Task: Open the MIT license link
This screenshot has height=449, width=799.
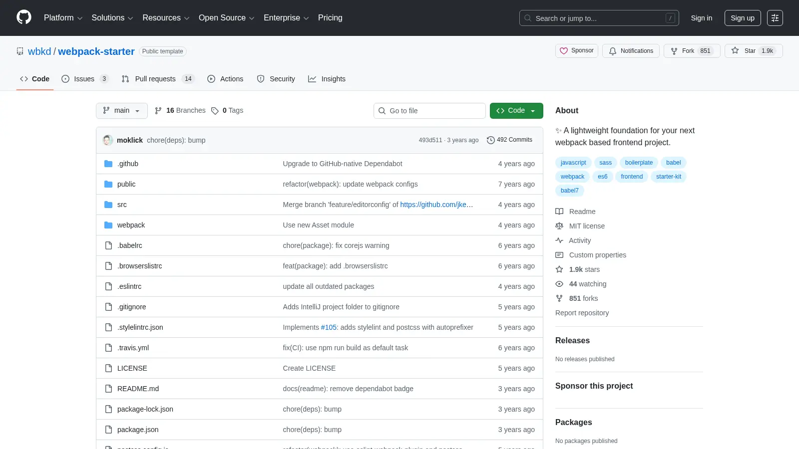Action: [580, 226]
